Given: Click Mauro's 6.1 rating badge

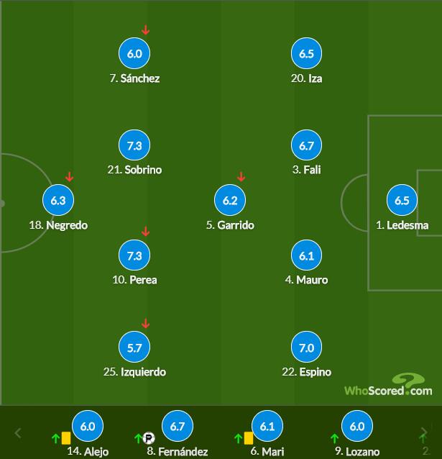Looking at the screenshot, I should point(306,255).
